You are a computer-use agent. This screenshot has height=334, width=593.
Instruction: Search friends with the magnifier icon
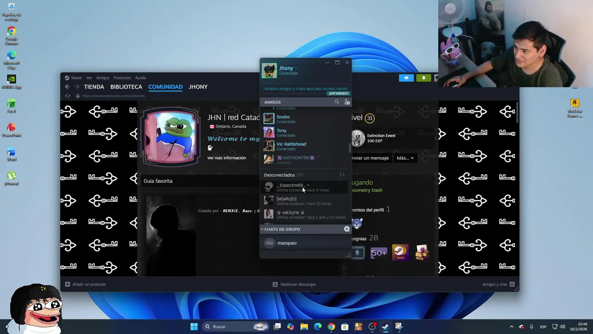coord(337,102)
